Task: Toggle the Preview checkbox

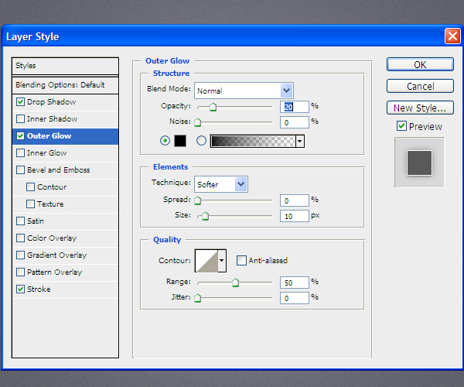Action: coord(401,126)
